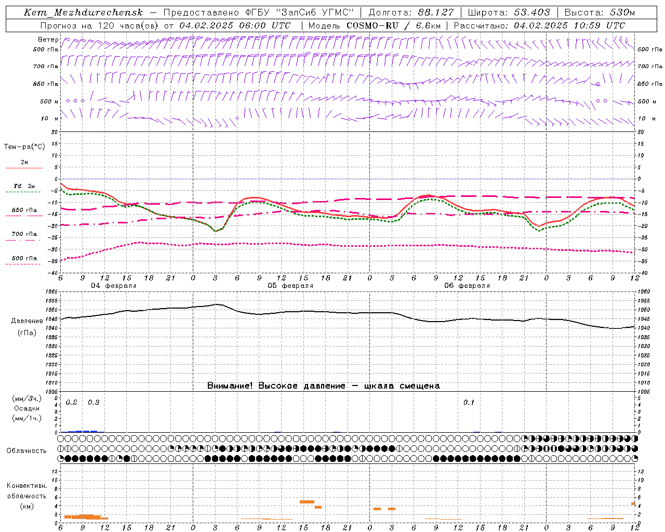The width and height of the screenshot is (665, 532).
Task: Click the station name Kem_Mezhdurechensk in the header
Action: [83, 12]
